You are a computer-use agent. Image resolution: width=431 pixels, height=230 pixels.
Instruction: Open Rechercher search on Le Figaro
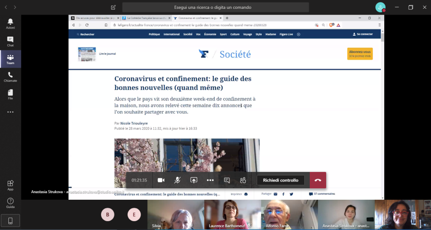[x=85, y=34]
